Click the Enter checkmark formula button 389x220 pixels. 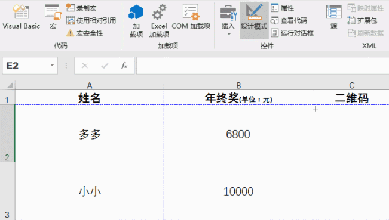tap(105, 66)
